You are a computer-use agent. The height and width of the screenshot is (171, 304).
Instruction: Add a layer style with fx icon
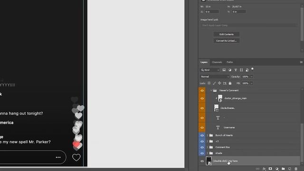[264, 169]
